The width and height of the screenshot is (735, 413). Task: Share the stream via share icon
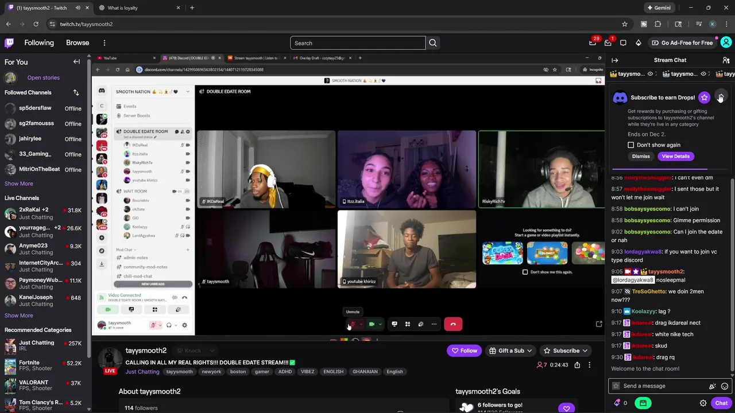pyautogui.click(x=577, y=365)
